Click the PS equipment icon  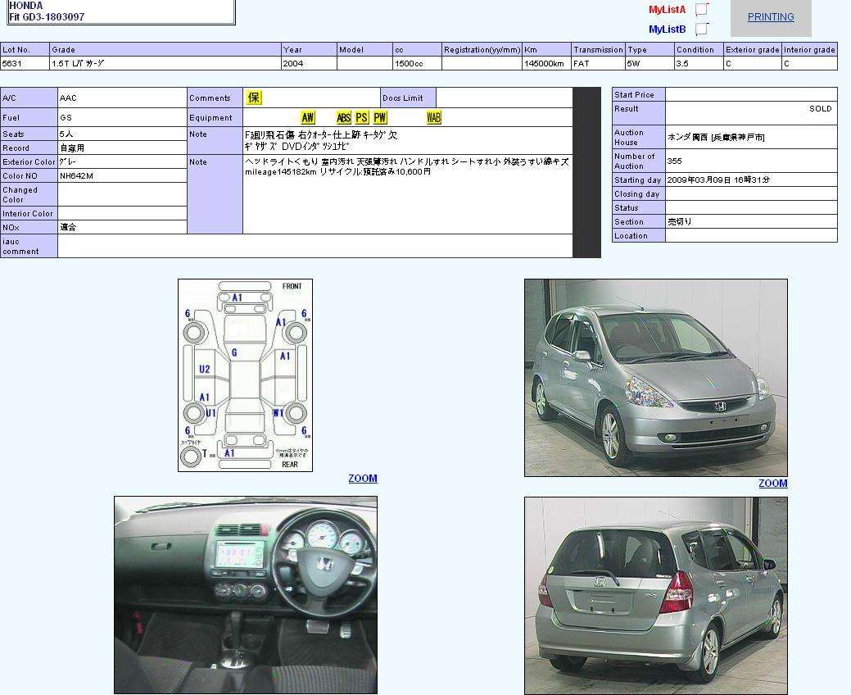(361, 117)
